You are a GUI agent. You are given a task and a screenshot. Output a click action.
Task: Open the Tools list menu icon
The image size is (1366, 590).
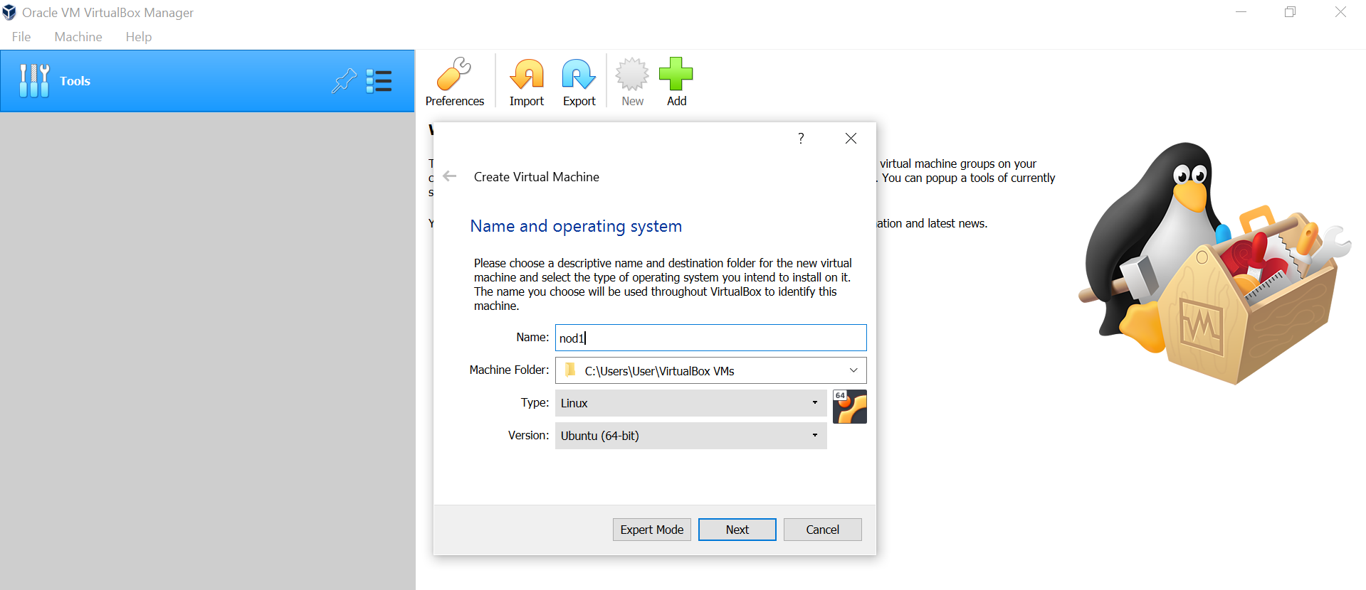379,81
